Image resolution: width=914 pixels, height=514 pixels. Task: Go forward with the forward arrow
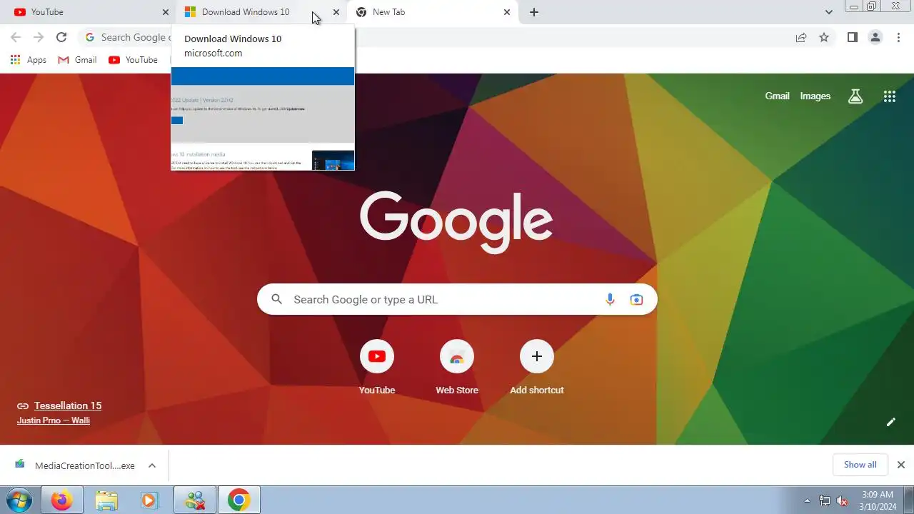39,37
